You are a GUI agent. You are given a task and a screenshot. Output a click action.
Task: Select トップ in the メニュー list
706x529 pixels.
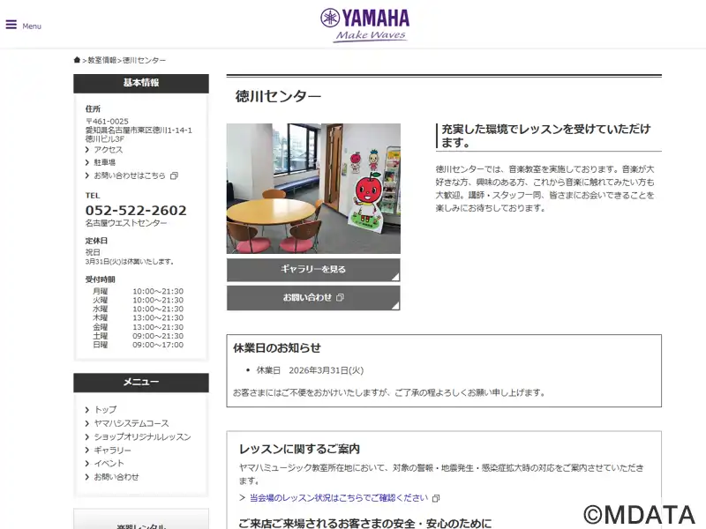[105, 410]
